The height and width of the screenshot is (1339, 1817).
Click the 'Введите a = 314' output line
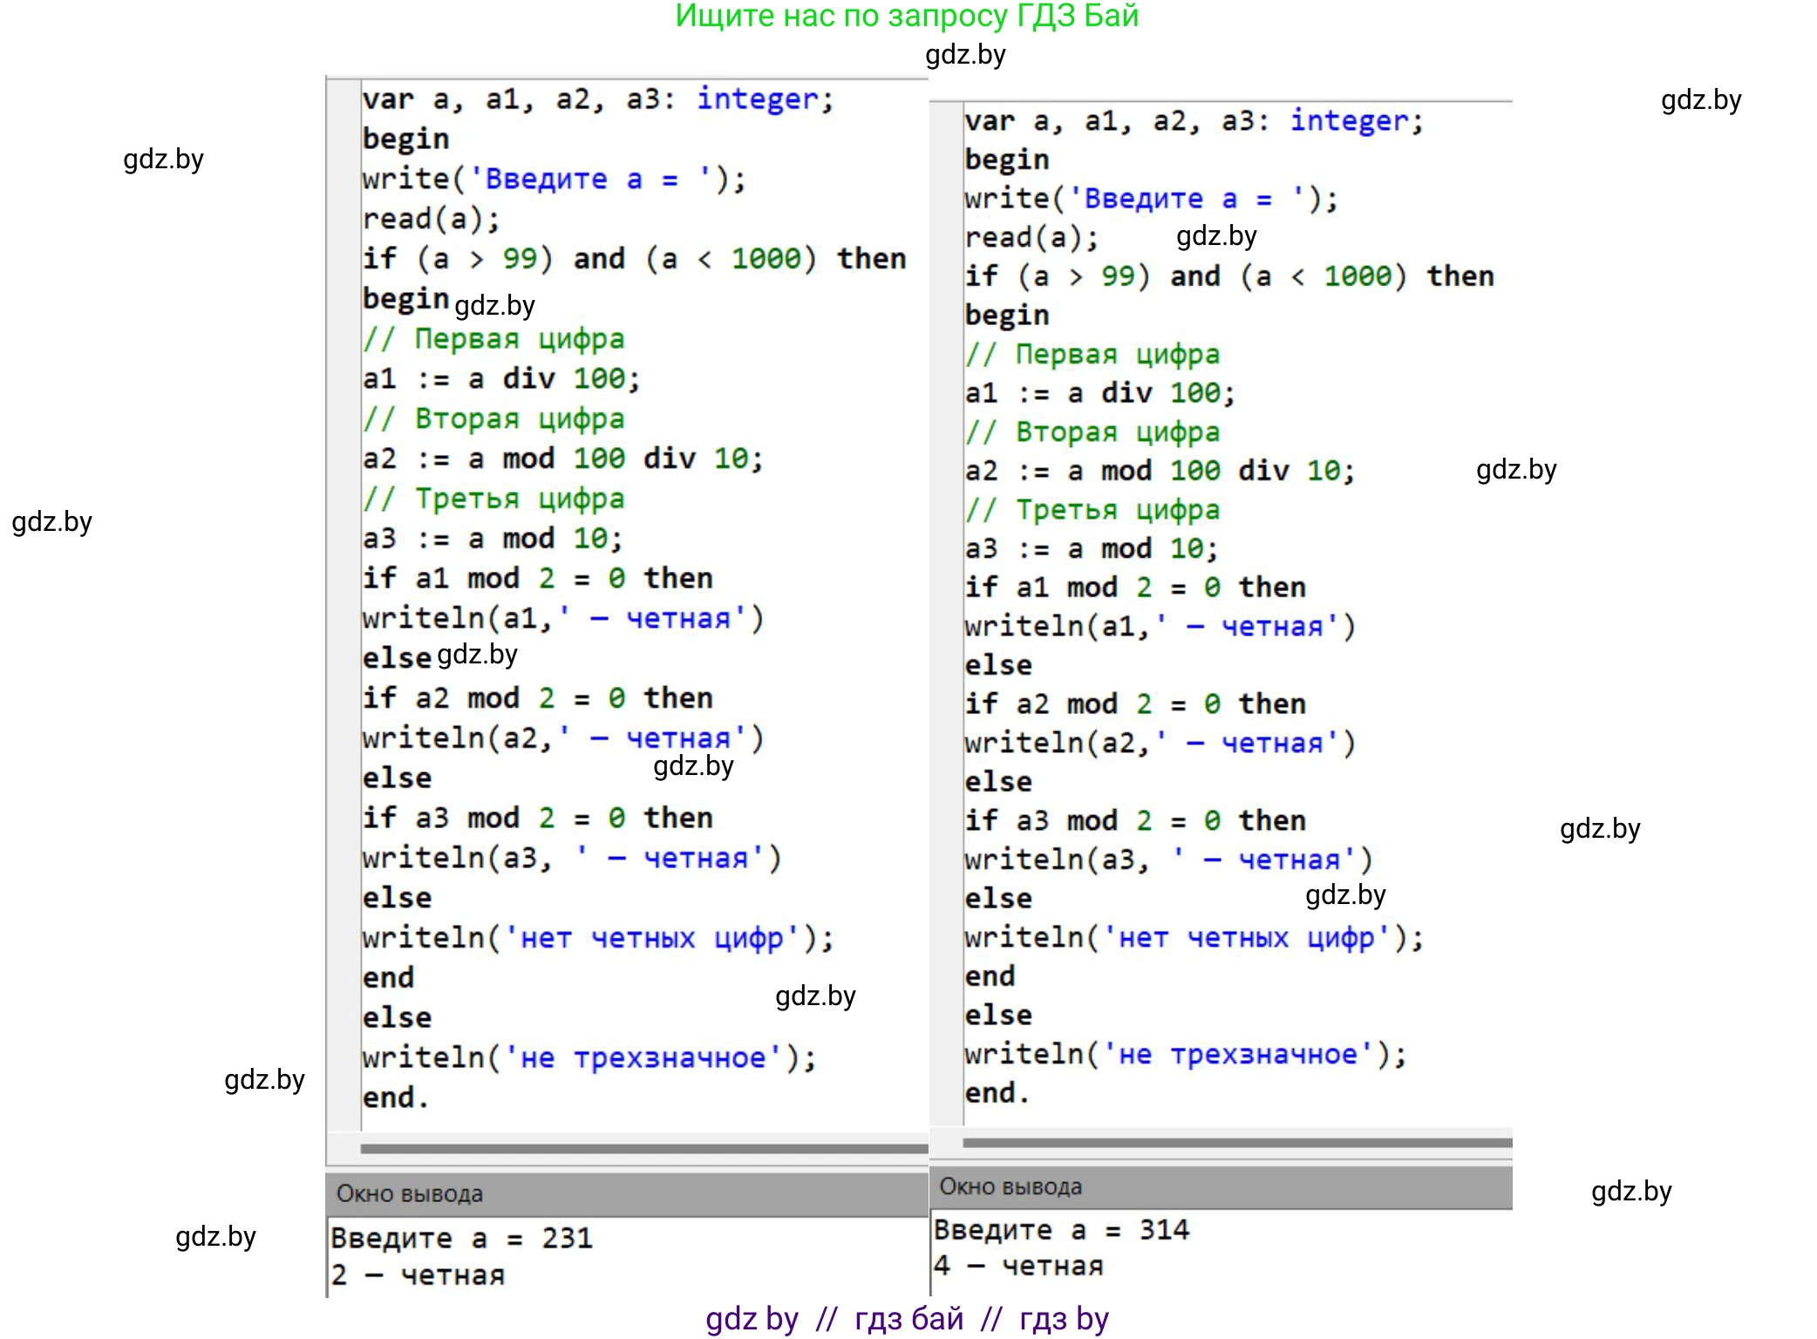tap(1061, 1230)
